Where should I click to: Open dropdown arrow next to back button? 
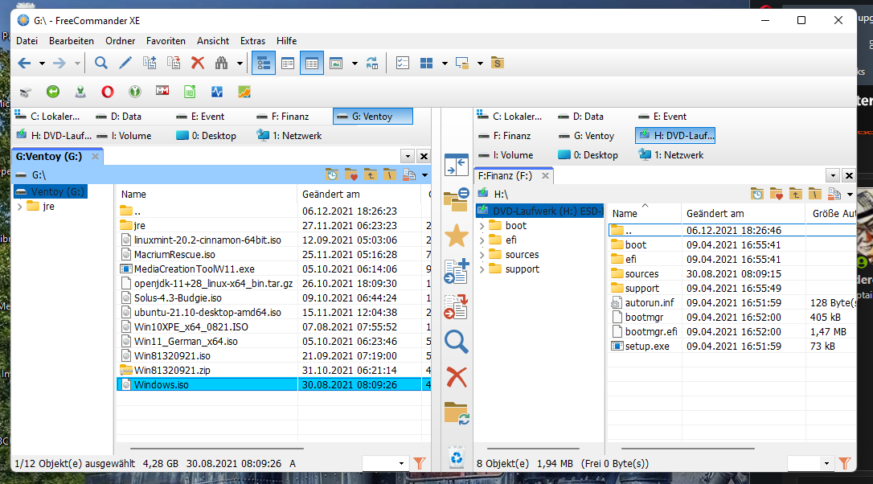pos(42,64)
